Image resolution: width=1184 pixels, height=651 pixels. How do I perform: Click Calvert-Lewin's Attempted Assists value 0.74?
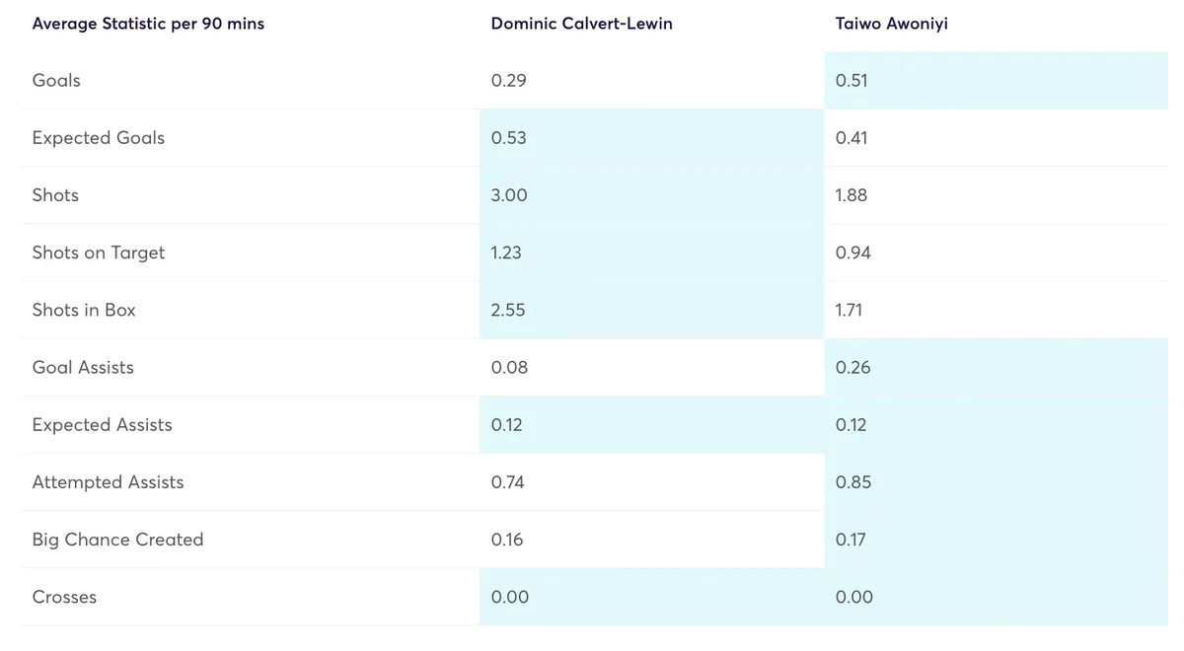pyautogui.click(x=508, y=482)
